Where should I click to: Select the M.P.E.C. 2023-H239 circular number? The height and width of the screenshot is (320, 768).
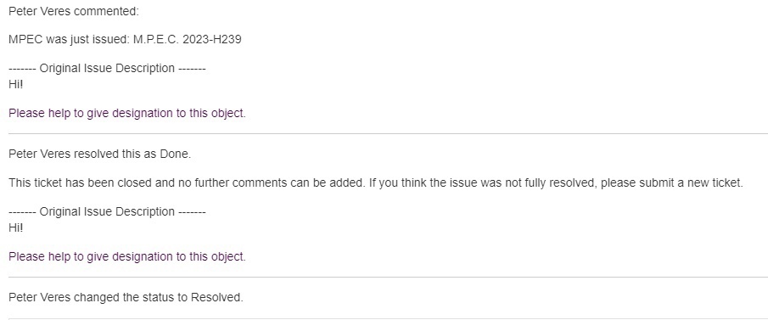[187, 40]
